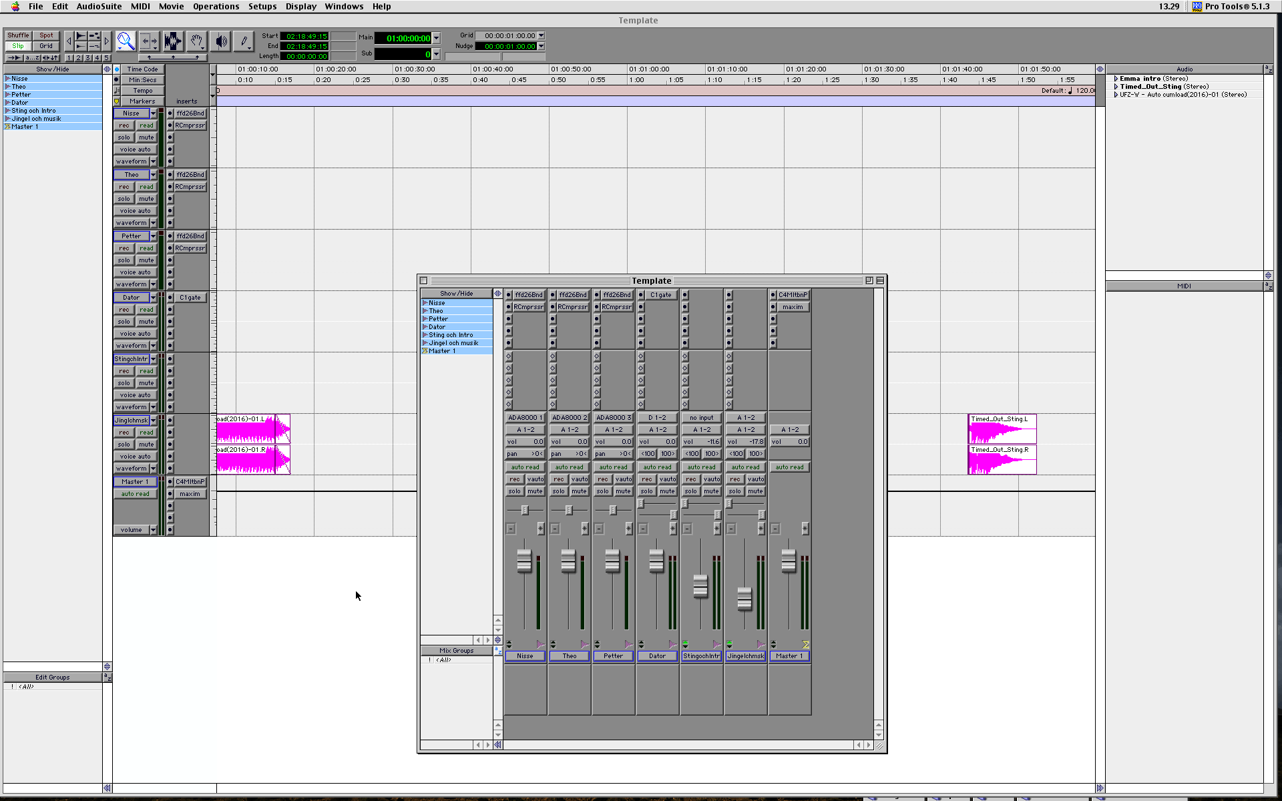Expand Emma intro audio region

[1116, 79]
